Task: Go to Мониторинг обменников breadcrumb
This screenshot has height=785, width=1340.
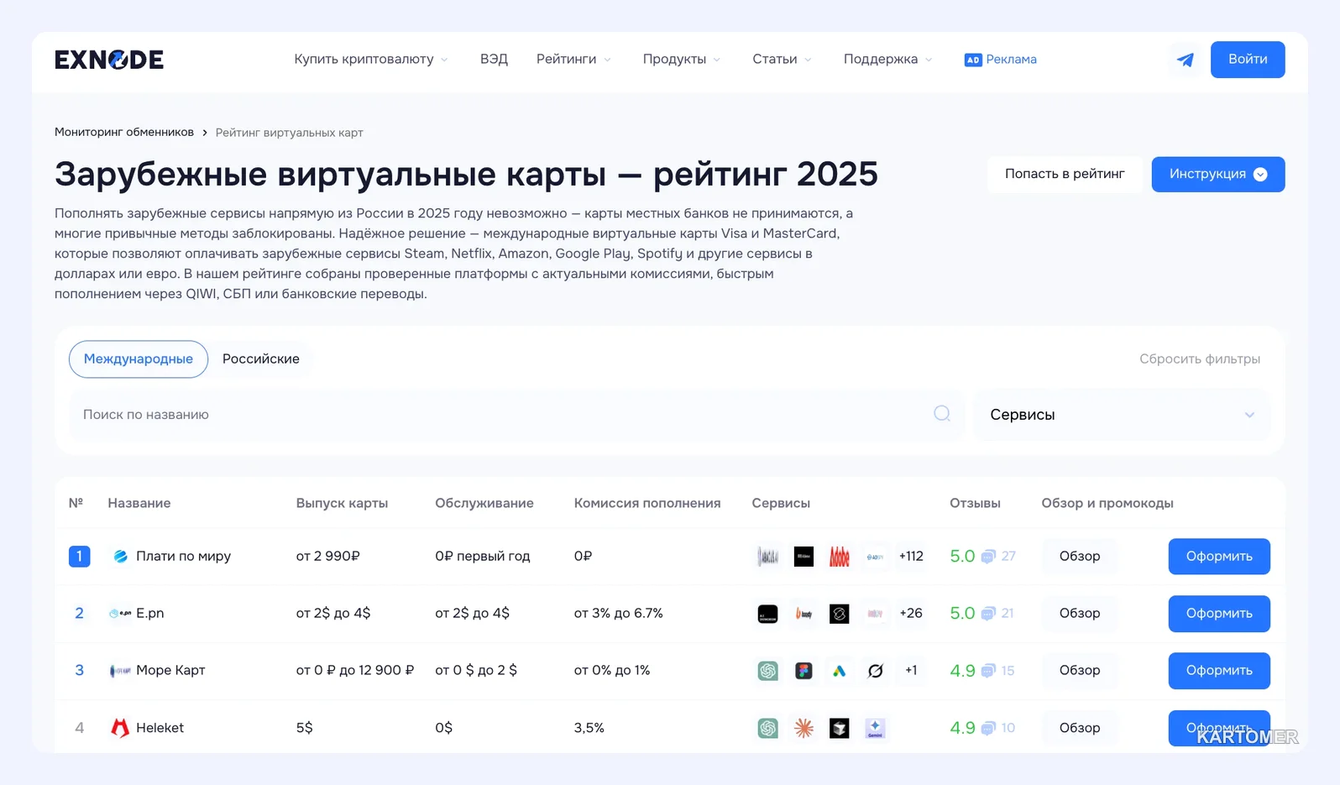Action: [124, 133]
